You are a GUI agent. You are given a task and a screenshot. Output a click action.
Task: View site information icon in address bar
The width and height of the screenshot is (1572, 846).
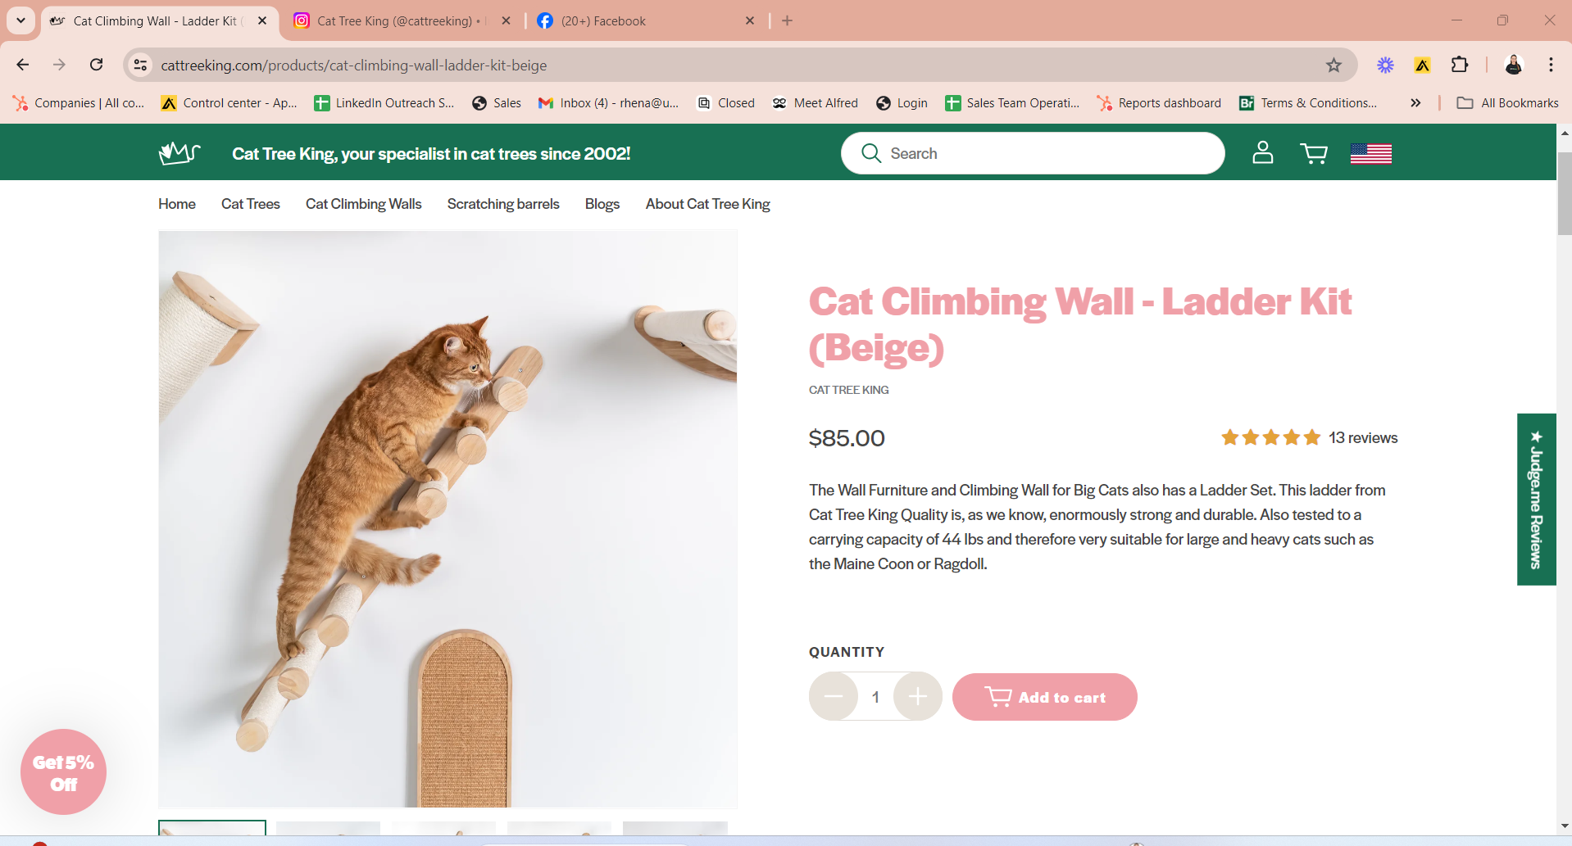pyautogui.click(x=141, y=65)
